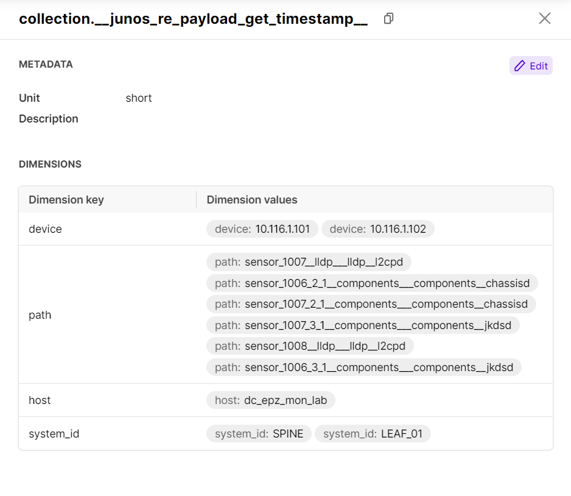Select the device 10.116.1.102 value chip
The width and height of the screenshot is (571, 496).
(377, 229)
